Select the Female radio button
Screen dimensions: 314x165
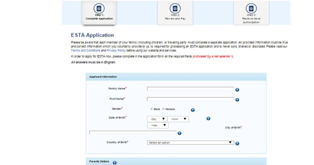click(x=163, y=109)
